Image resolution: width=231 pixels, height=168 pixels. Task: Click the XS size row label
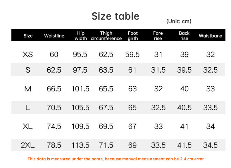(28, 54)
